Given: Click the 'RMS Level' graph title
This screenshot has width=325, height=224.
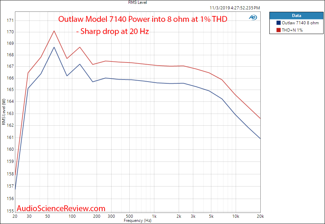Looking at the screenshot, I should click(x=138, y=2).
